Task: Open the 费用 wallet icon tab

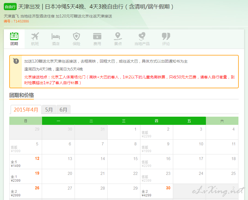Action: (x=97, y=39)
